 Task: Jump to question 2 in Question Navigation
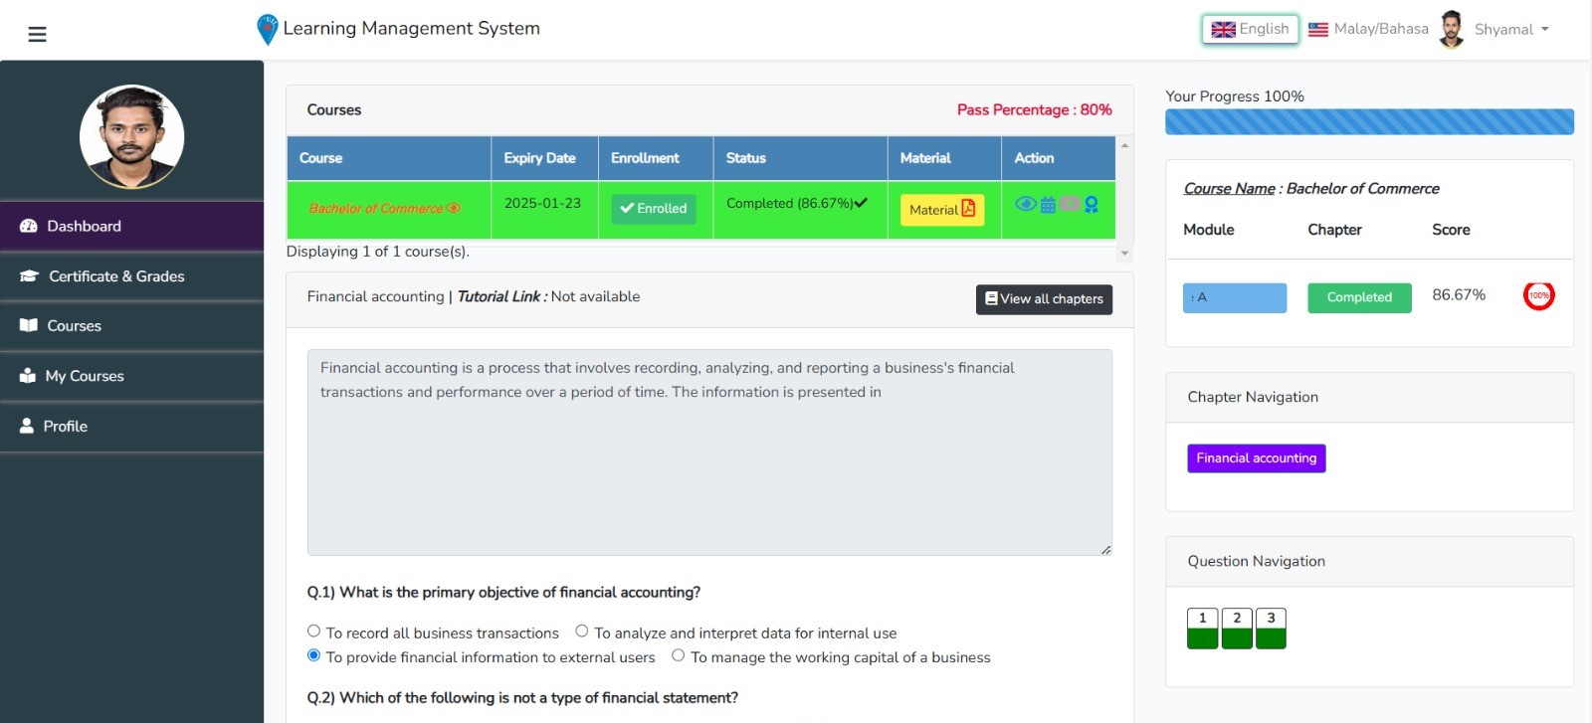click(1237, 629)
